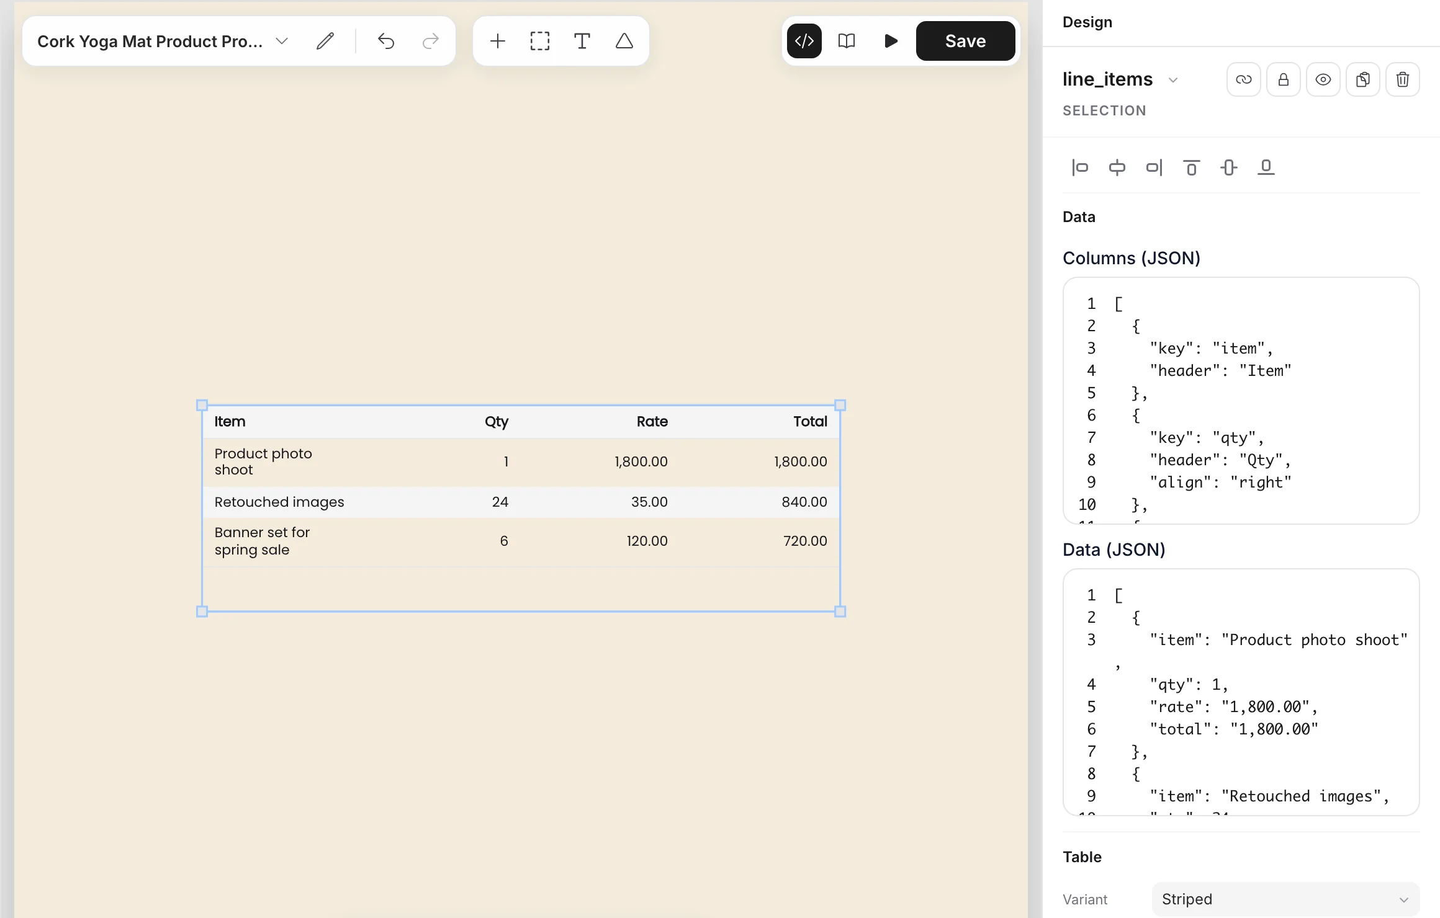Select the triangle shape tool
Screen dimensions: 1440x918
click(624, 41)
